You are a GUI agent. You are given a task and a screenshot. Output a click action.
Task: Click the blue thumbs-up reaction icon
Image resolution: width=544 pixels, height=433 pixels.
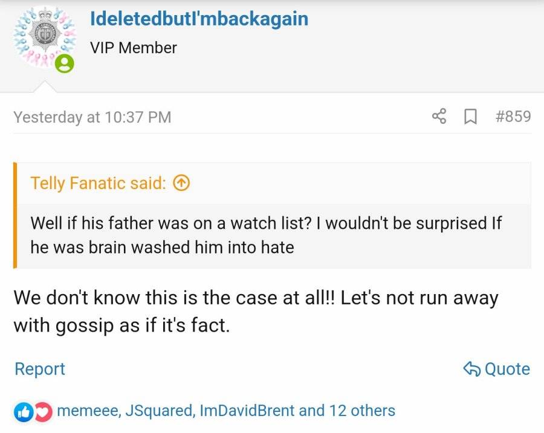pos(24,412)
